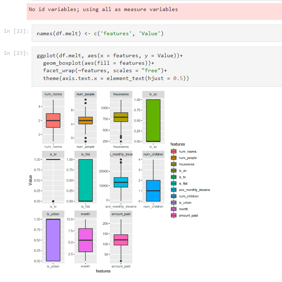Screen dimensions: 282x282
Task: Click the 'features' legend title
Action: tap(177, 144)
